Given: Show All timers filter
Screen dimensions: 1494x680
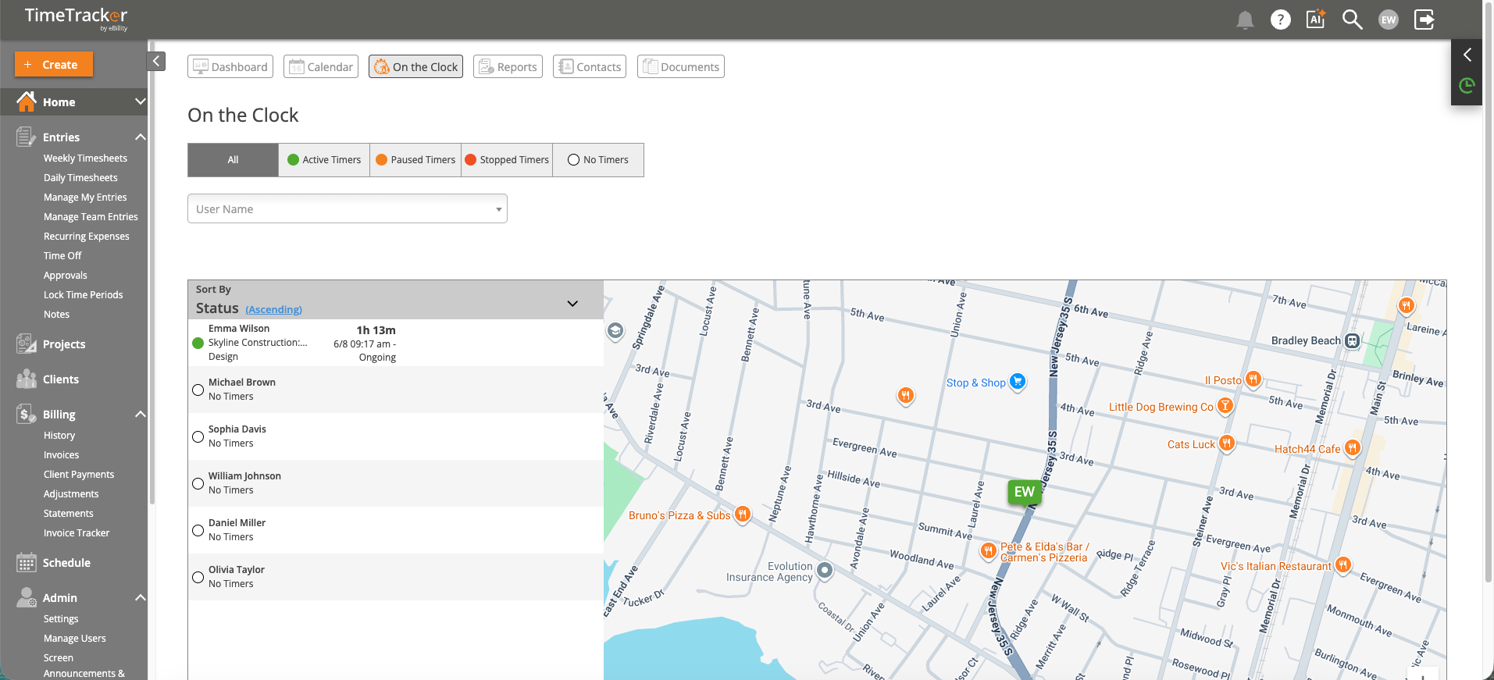Looking at the screenshot, I should pos(233,160).
